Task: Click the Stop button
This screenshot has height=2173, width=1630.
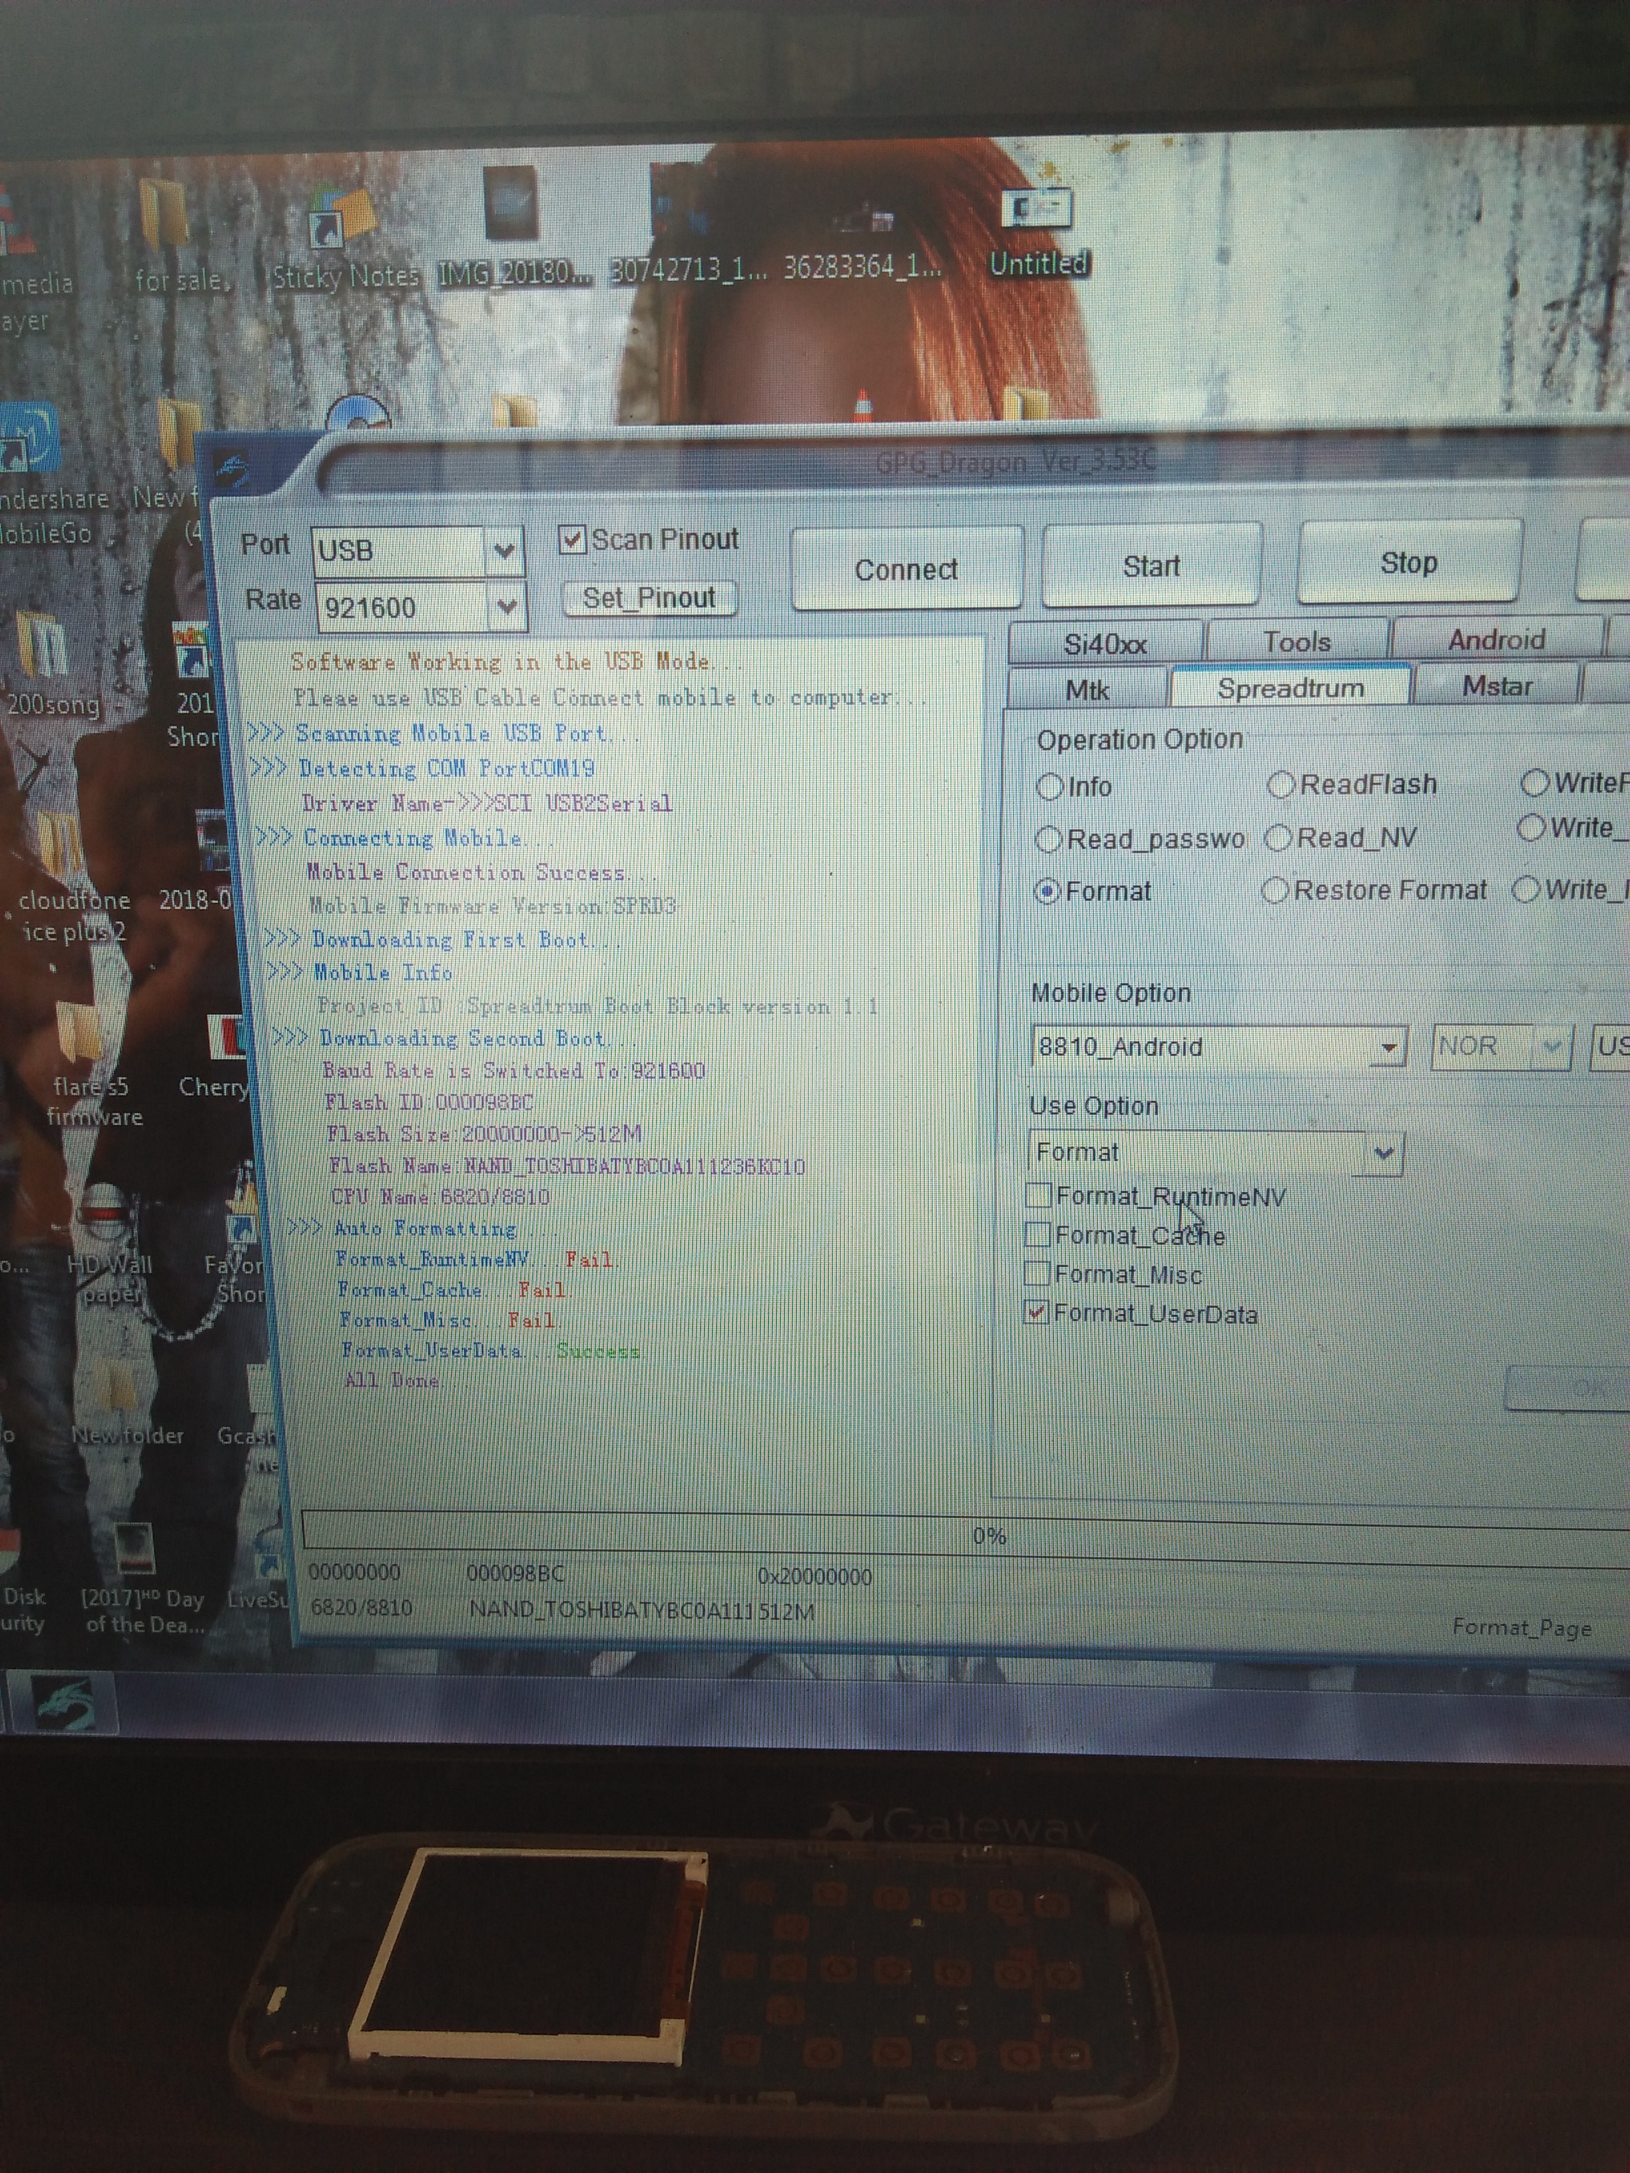Action: click(1409, 562)
